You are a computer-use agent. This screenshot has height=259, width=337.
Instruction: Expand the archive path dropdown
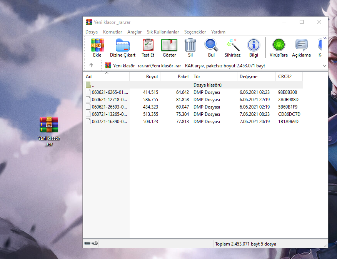[325, 65]
